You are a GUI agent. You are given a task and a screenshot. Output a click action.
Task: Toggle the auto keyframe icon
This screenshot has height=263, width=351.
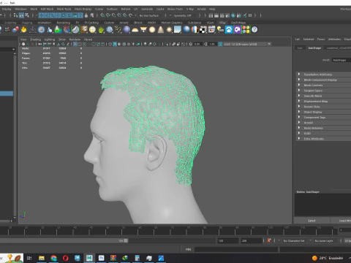(269, 240)
